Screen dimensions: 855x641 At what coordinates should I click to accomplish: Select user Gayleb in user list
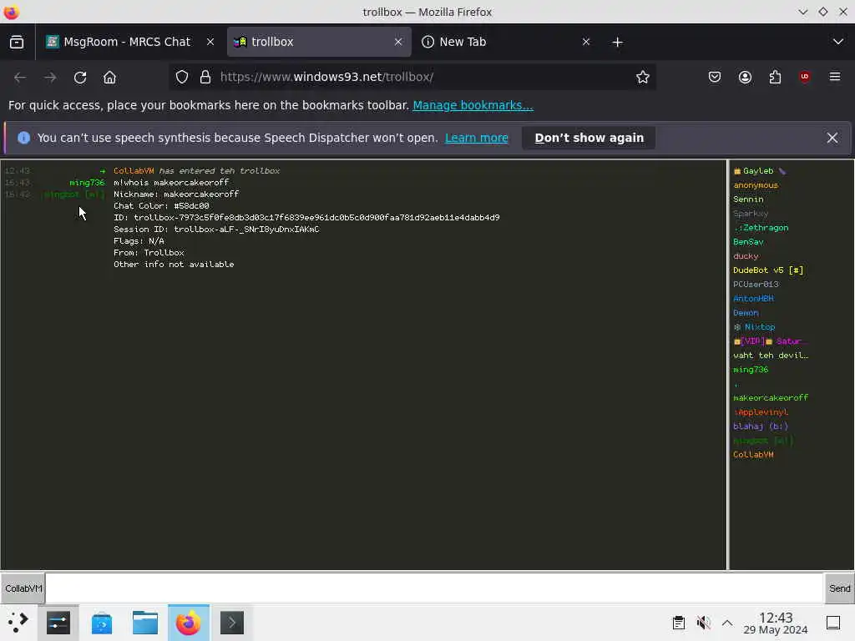coord(758,171)
